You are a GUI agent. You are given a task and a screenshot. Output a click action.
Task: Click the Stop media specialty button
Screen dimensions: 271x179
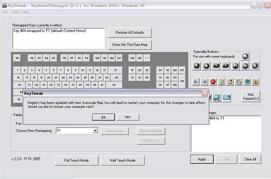(x=206, y=66)
